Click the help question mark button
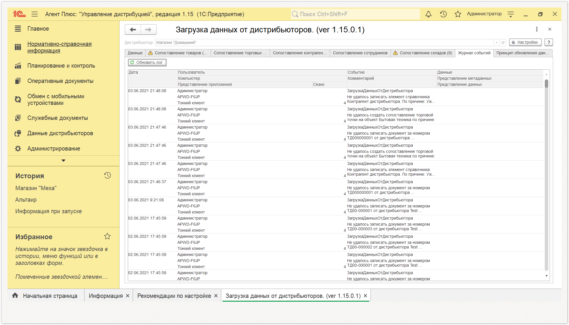Viewport: 569px width, 325px height. [549, 42]
